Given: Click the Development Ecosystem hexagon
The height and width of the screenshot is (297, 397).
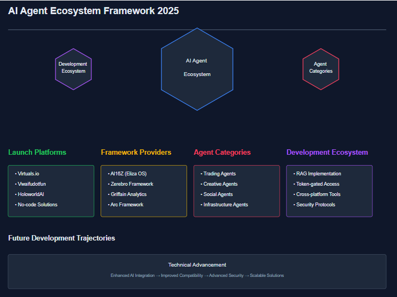Looking at the screenshot, I should coord(73,69).
